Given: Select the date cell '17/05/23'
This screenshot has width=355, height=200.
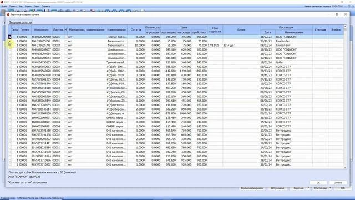Looking at the screenshot, I should pyautogui.click(x=267, y=152).
